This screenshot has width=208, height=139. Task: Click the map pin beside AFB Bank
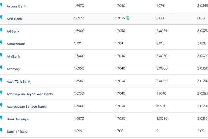[x=1, y=18]
